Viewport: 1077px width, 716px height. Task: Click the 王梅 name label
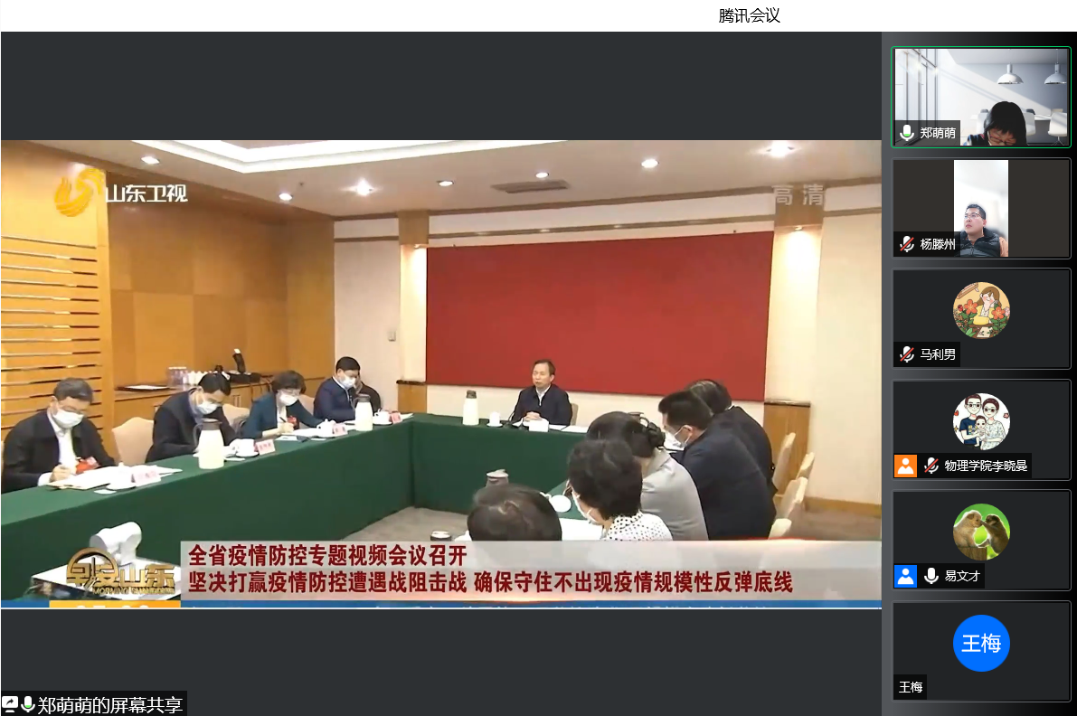(x=911, y=687)
